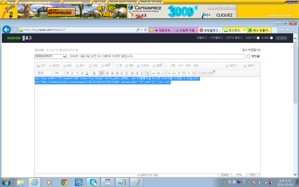Click the page vertical scrollbar down arrow

pos(295,175)
